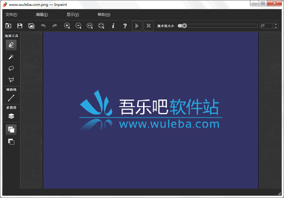This screenshot has width=284, height=198.
Task: Show the image info icon
Action: click(113, 26)
